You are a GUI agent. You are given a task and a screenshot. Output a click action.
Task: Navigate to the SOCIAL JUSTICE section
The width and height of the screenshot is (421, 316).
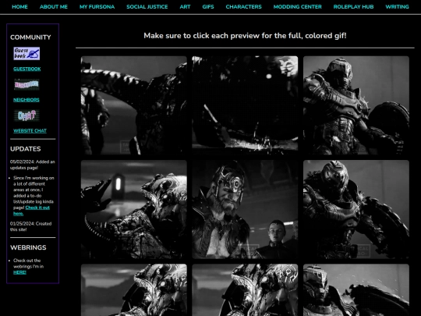point(147,7)
